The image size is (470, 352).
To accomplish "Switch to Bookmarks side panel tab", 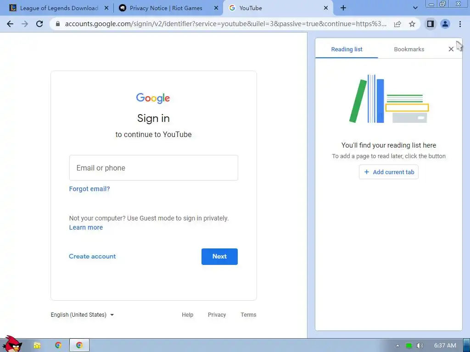I will coord(409,49).
